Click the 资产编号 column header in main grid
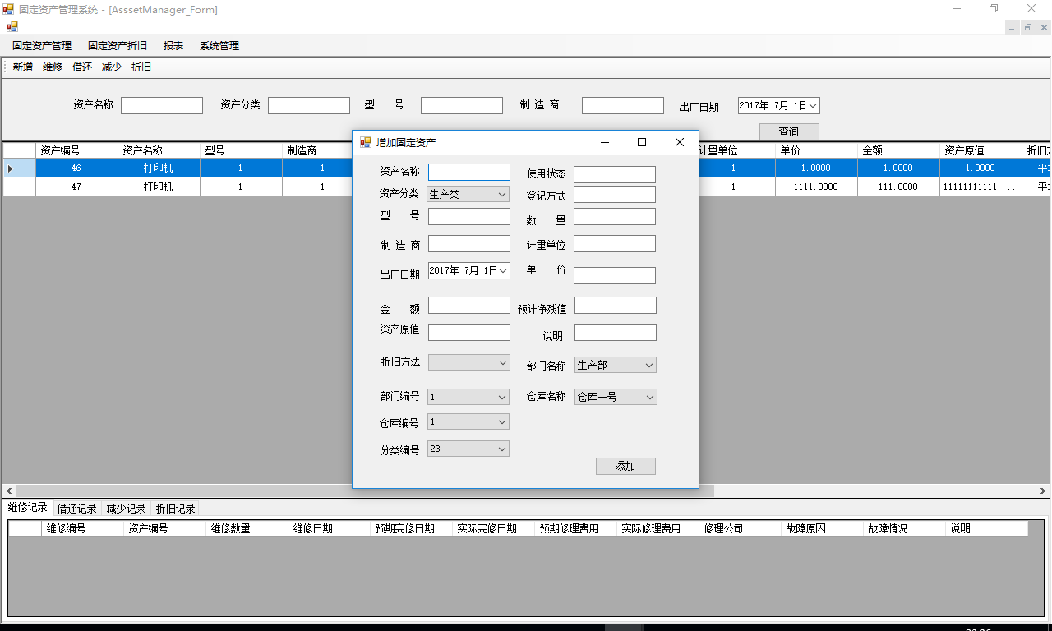 (x=76, y=150)
